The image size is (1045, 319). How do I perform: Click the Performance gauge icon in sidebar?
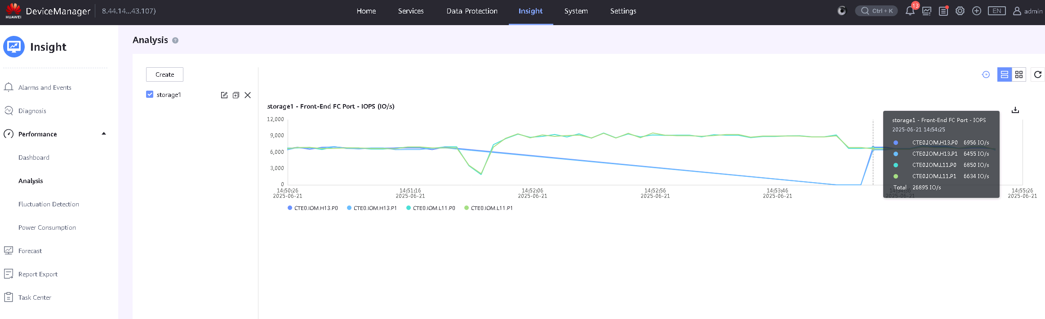click(x=9, y=134)
